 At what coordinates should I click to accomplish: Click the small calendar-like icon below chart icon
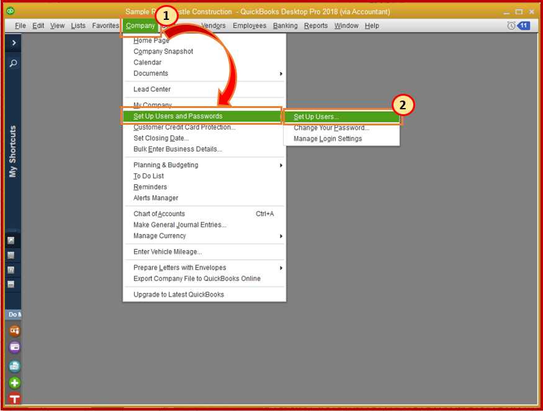coord(11,284)
